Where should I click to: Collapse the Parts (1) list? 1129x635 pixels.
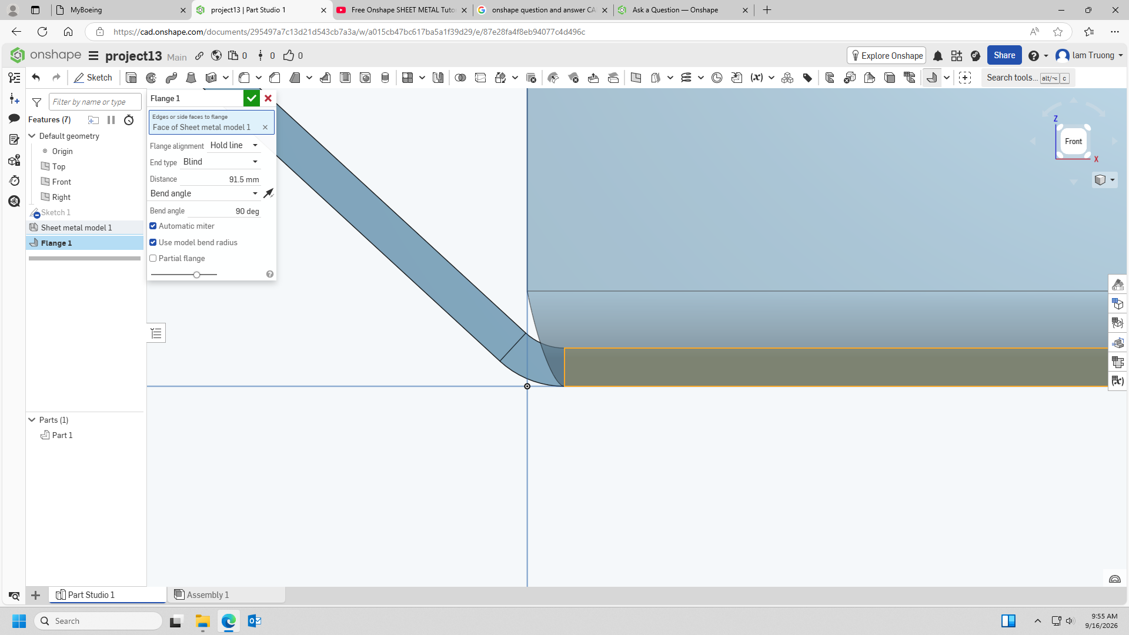[x=32, y=420]
